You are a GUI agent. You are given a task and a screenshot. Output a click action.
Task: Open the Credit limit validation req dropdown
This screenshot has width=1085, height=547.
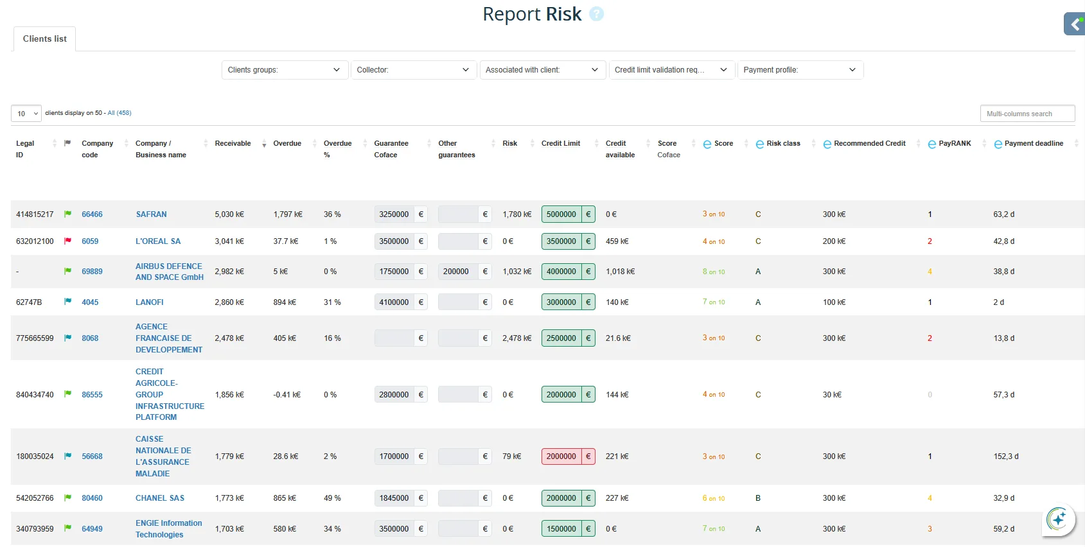(x=672, y=70)
